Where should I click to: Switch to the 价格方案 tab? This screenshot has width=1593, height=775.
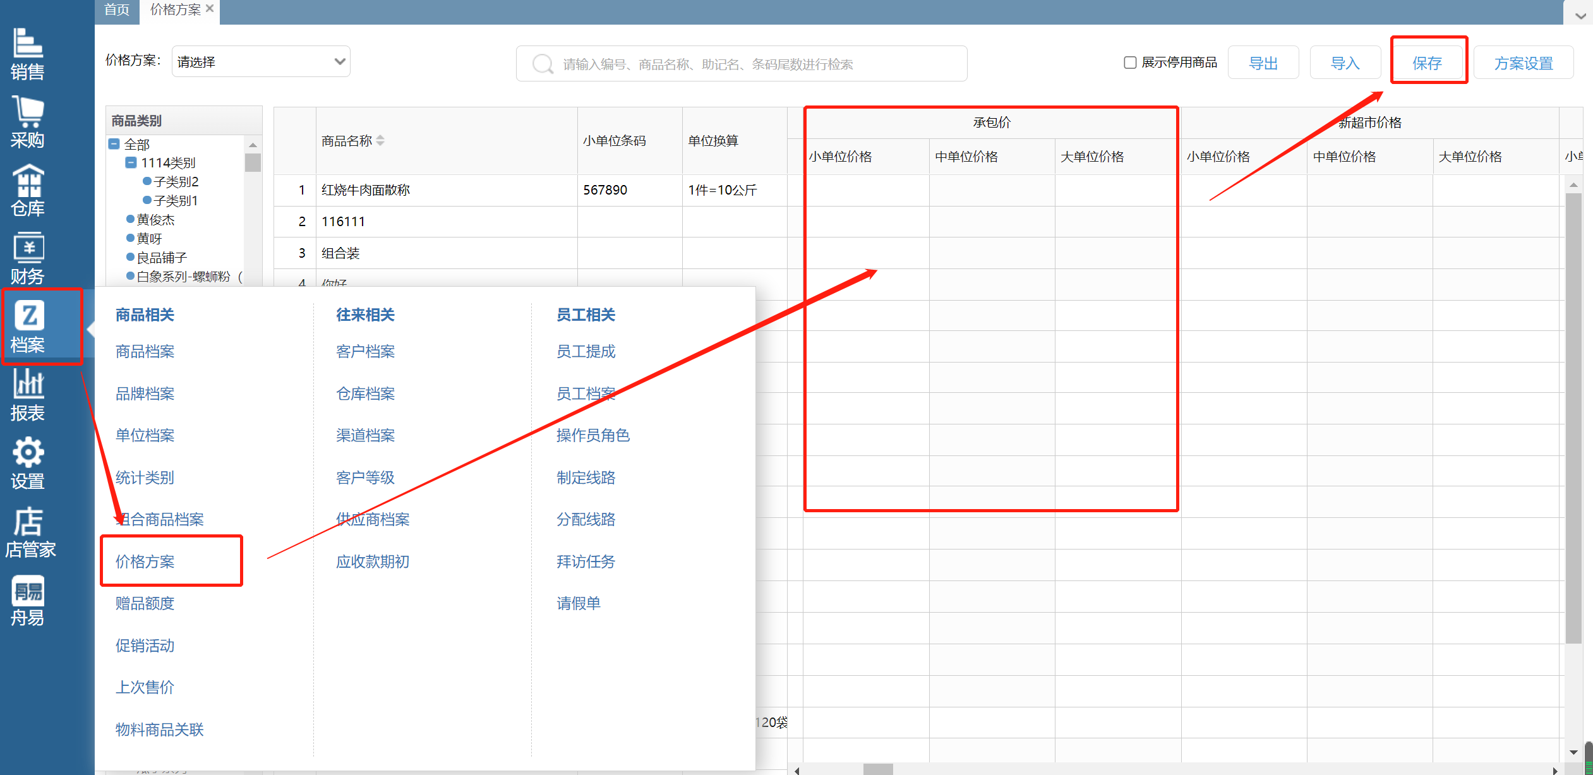[x=175, y=9]
